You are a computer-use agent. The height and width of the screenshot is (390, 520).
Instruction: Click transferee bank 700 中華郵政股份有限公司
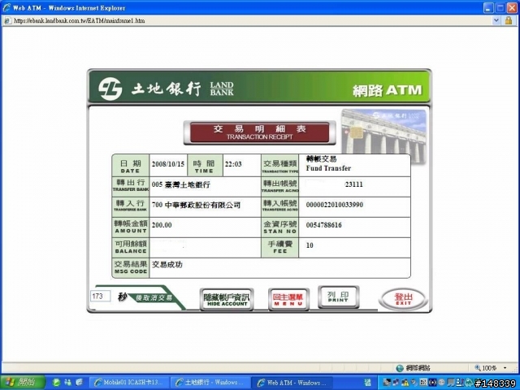coord(196,205)
